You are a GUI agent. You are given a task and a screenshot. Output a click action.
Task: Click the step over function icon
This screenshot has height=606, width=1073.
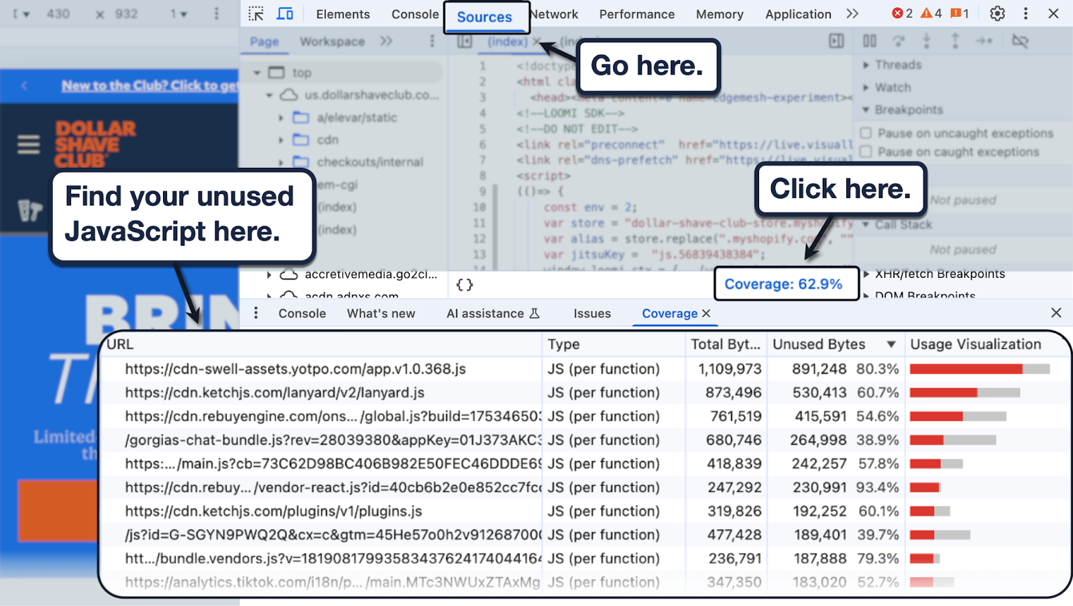click(x=899, y=42)
